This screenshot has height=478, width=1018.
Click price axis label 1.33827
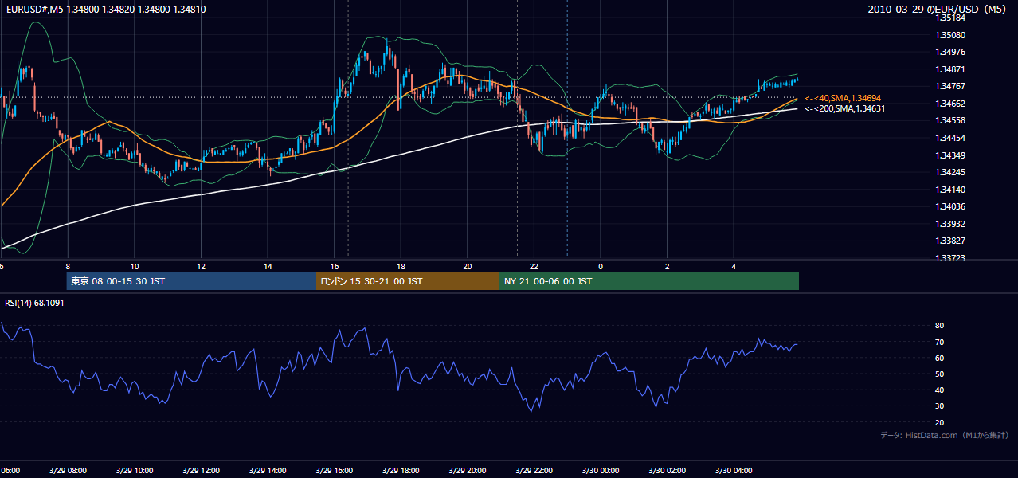pos(950,241)
